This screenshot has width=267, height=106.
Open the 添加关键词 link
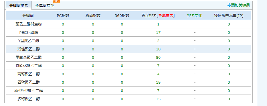240,5
